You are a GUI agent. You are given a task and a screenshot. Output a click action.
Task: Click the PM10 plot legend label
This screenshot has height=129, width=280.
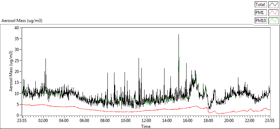pos(261,21)
